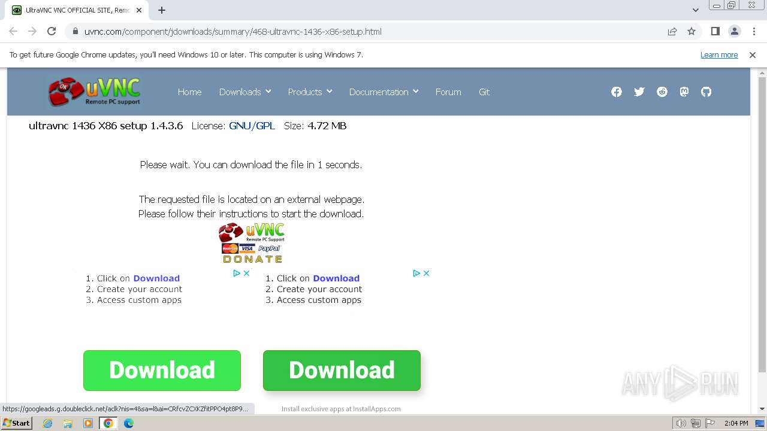Reload the current page
Image resolution: width=767 pixels, height=431 pixels.
click(52, 31)
